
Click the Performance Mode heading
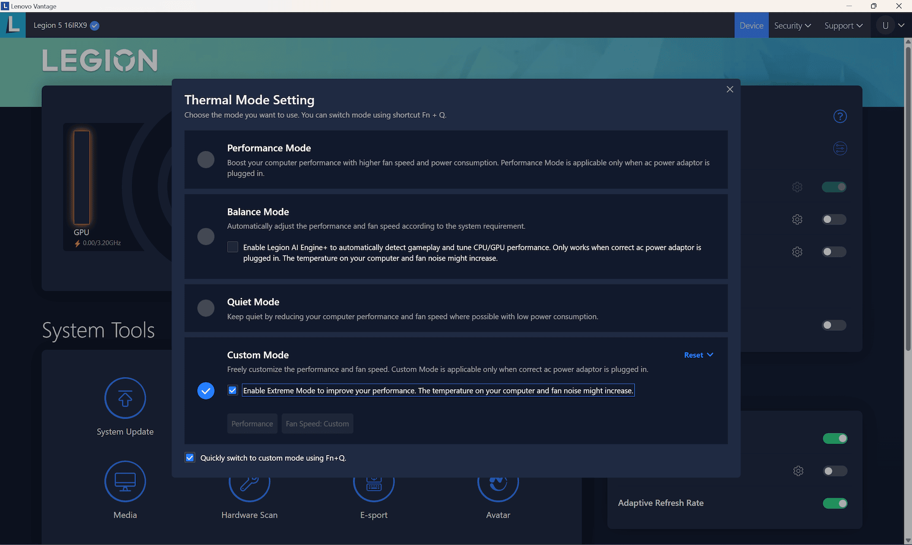click(x=269, y=148)
